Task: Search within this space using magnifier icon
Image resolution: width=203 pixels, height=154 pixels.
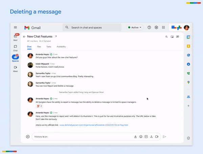Action: click(166, 37)
